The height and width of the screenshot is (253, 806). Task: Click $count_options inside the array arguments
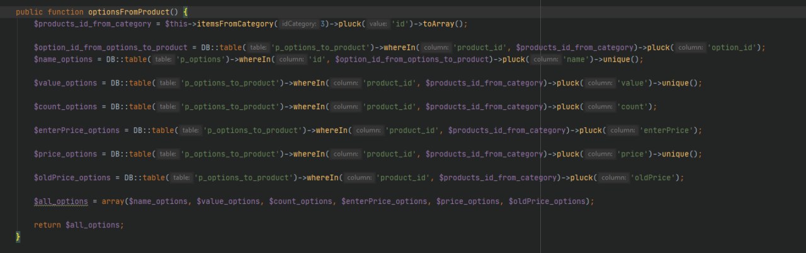coord(300,201)
